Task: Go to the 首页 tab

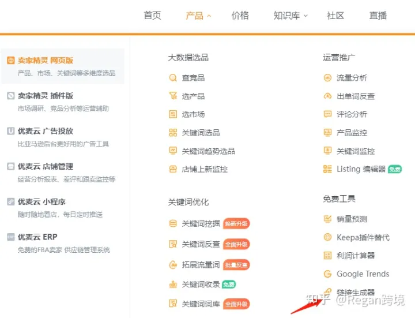Action: 152,16
